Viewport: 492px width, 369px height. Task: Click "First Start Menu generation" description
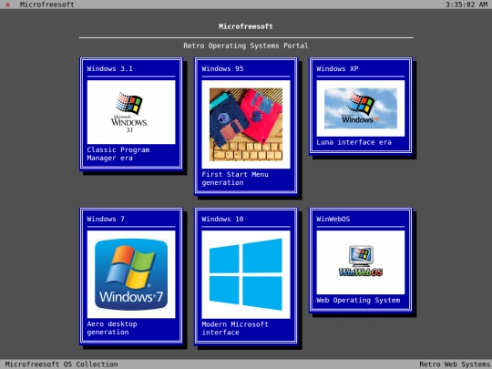pyautogui.click(x=235, y=179)
